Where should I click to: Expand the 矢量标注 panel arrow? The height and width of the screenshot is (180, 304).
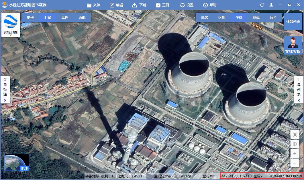(5, 100)
